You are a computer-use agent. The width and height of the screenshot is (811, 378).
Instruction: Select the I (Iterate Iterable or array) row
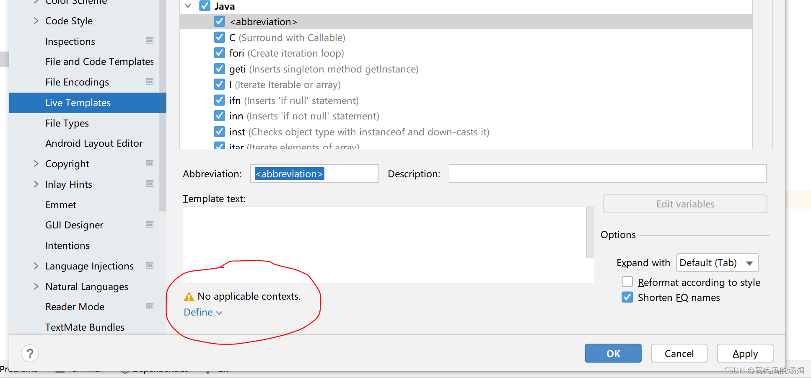point(466,85)
